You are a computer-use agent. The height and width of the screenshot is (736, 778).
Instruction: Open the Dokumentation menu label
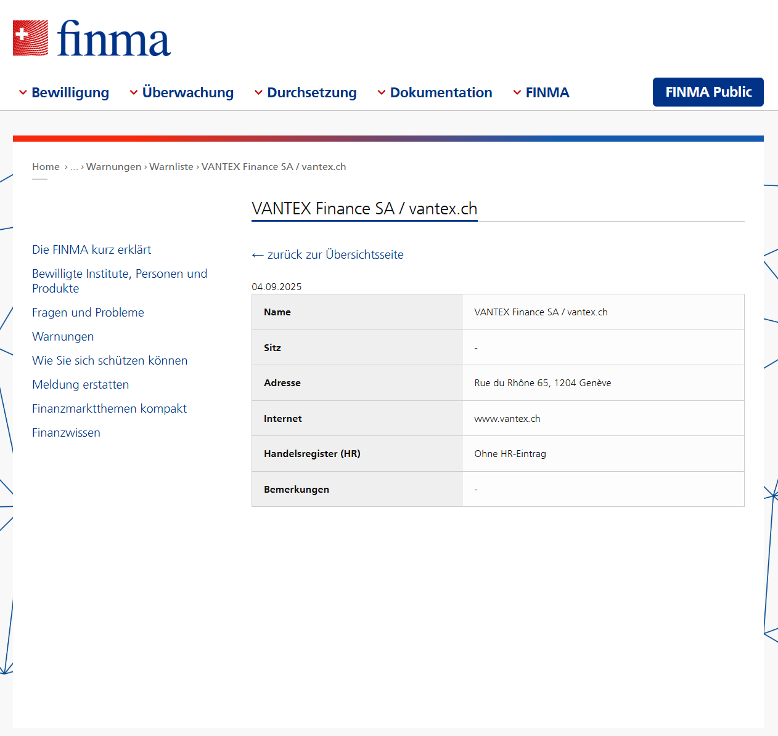coord(441,92)
